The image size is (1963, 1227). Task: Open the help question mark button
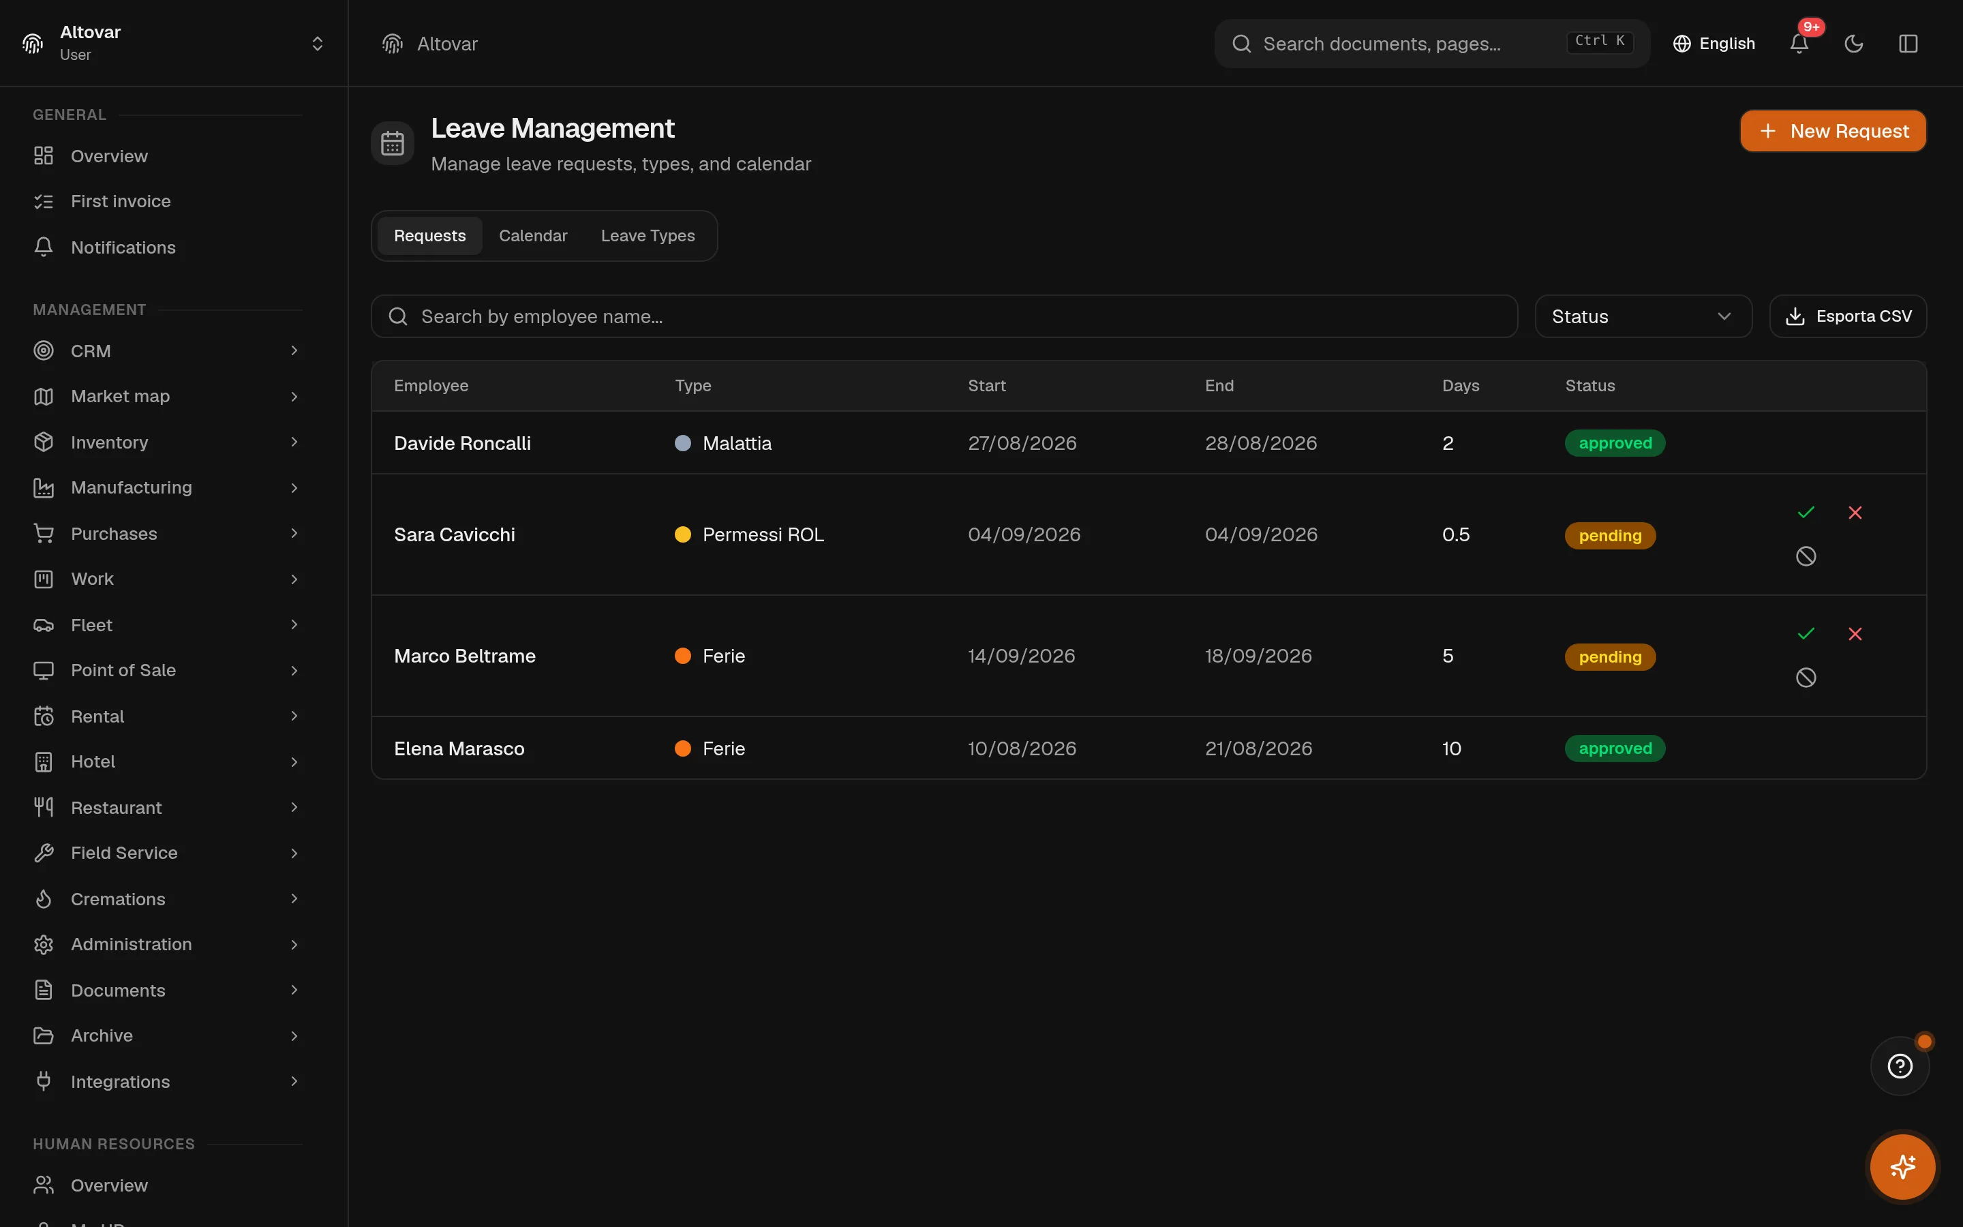[1900, 1065]
